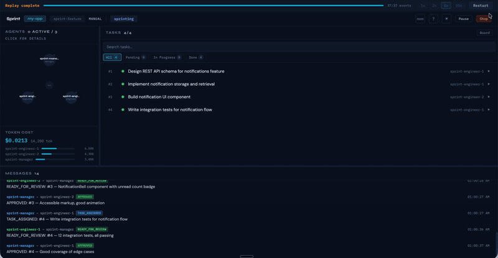The width and height of the screenshot is (498, 258).
Task: Select the sprint-manager agent node
Action: (49, 60)
